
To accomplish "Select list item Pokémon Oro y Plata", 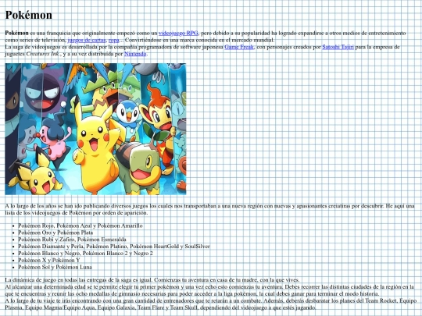I will pos(55,233).
